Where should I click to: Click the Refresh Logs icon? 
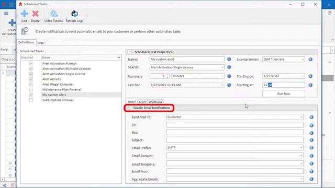coord(74,14)
